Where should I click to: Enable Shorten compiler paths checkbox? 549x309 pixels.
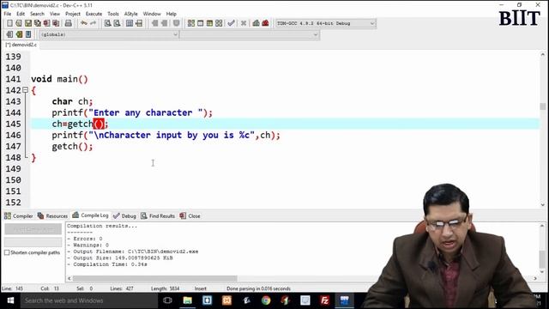7,252
